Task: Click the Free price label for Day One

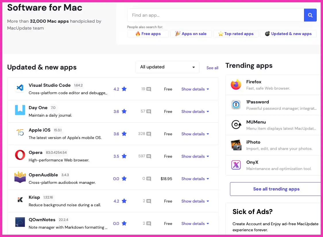Action: point(168,111)
